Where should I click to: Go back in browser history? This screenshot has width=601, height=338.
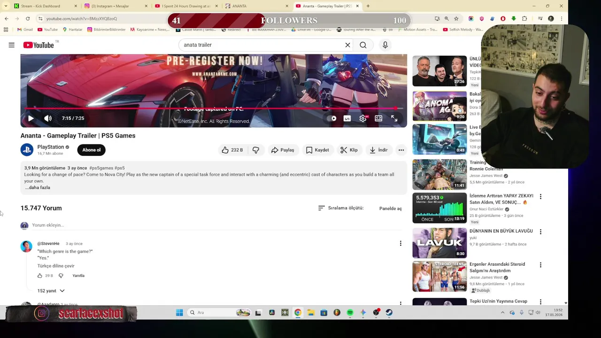pyautogui.click(x=6, y=18)
